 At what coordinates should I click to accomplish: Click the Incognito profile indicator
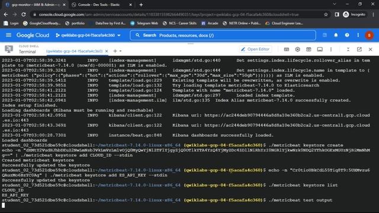pyautogui.click(x=354, y=14)
